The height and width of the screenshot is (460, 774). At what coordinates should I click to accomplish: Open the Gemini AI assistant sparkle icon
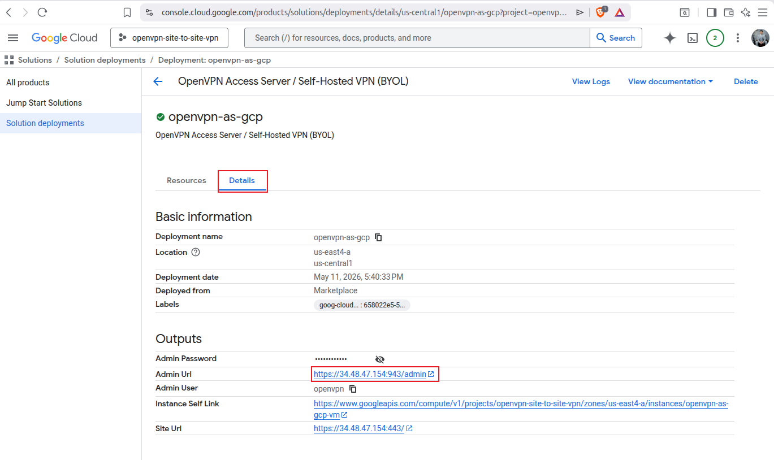pos(670,38)
